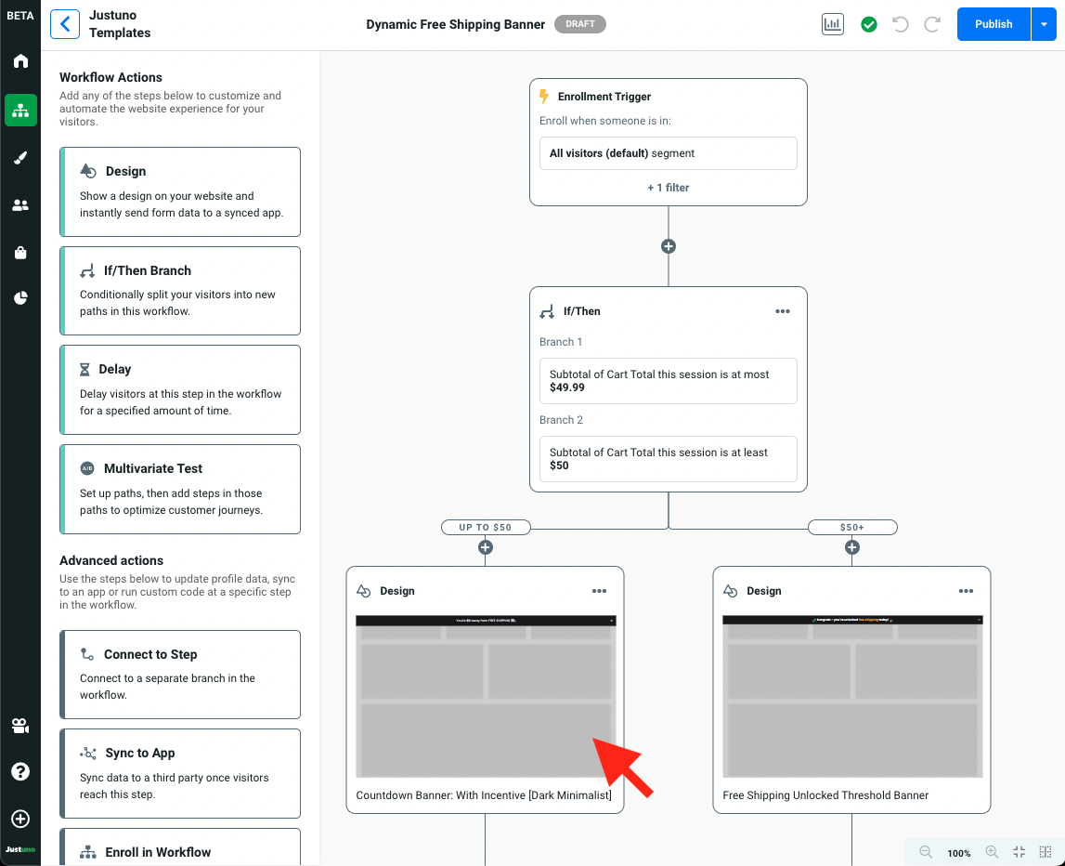Open the shopping bag icon in sidebar
Image resolution: width=1065 pixels, height=866 pixels.
coord(20,252)
